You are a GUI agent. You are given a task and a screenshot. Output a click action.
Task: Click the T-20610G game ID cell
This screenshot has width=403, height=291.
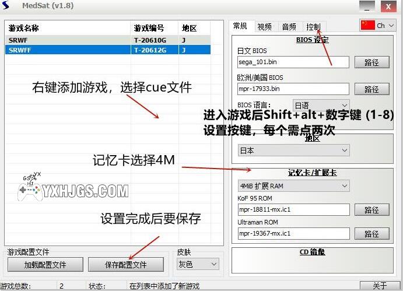150,40
